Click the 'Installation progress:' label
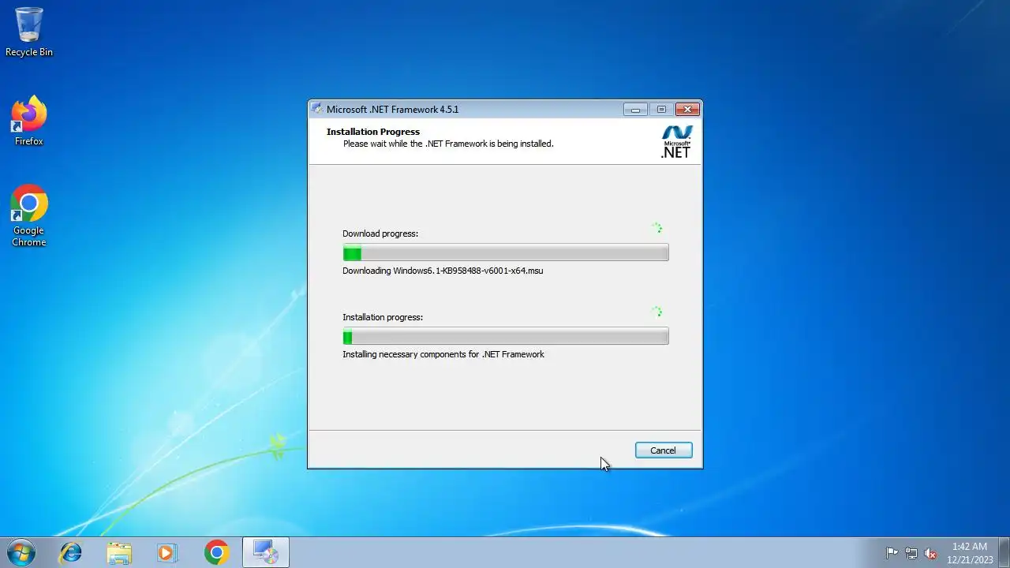Screen dimensions: 1010x568 coord(383,317)
